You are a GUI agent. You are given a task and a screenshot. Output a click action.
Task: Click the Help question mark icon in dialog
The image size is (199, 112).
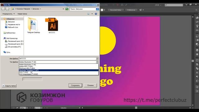coord(96,14)
